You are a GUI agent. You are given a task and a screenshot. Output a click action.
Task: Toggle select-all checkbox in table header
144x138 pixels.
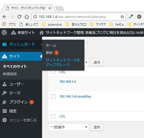(53, 72)
